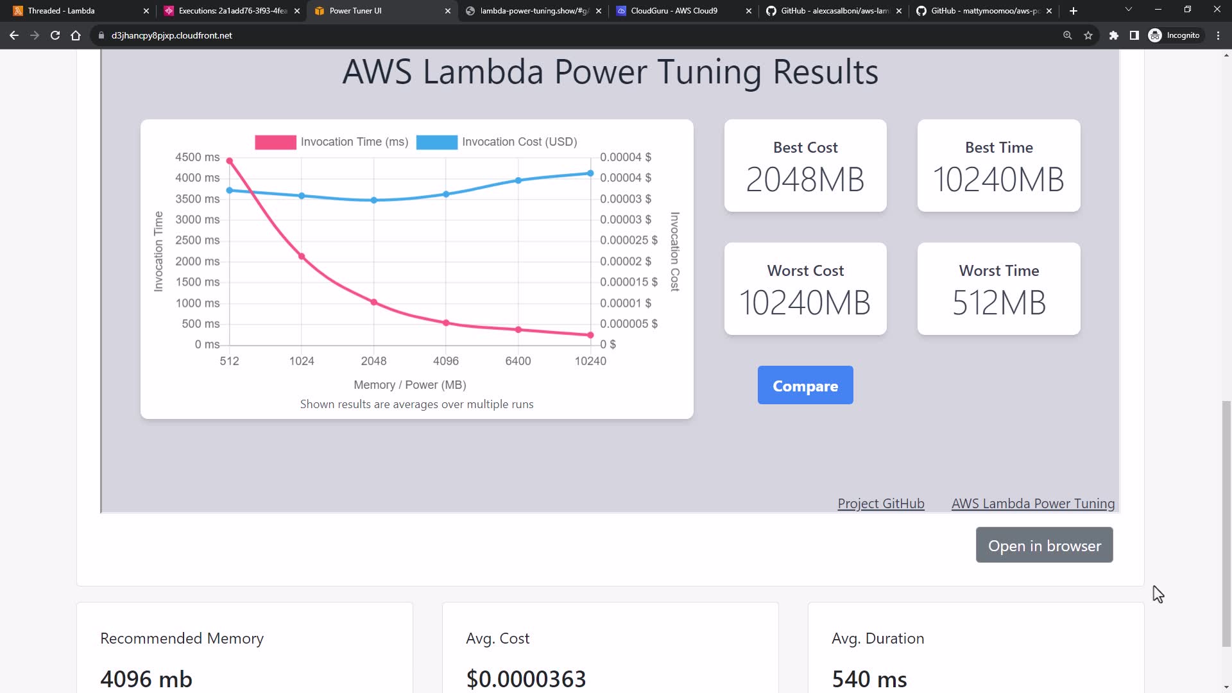This screenshot has height=693, width=1232.
Task: Reload the current page
Action: [55, 35]
